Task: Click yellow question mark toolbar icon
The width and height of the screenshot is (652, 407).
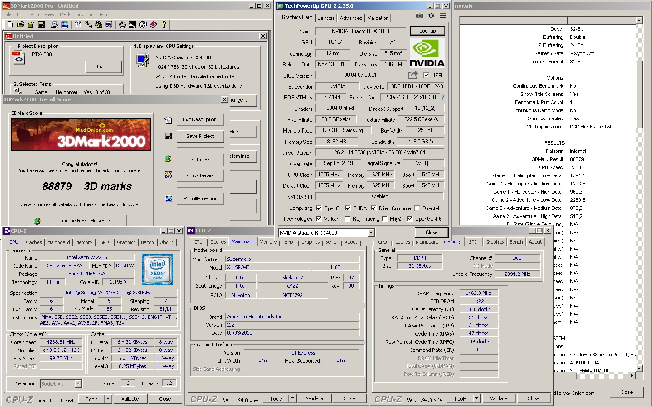Action: [x=164, y=24]
